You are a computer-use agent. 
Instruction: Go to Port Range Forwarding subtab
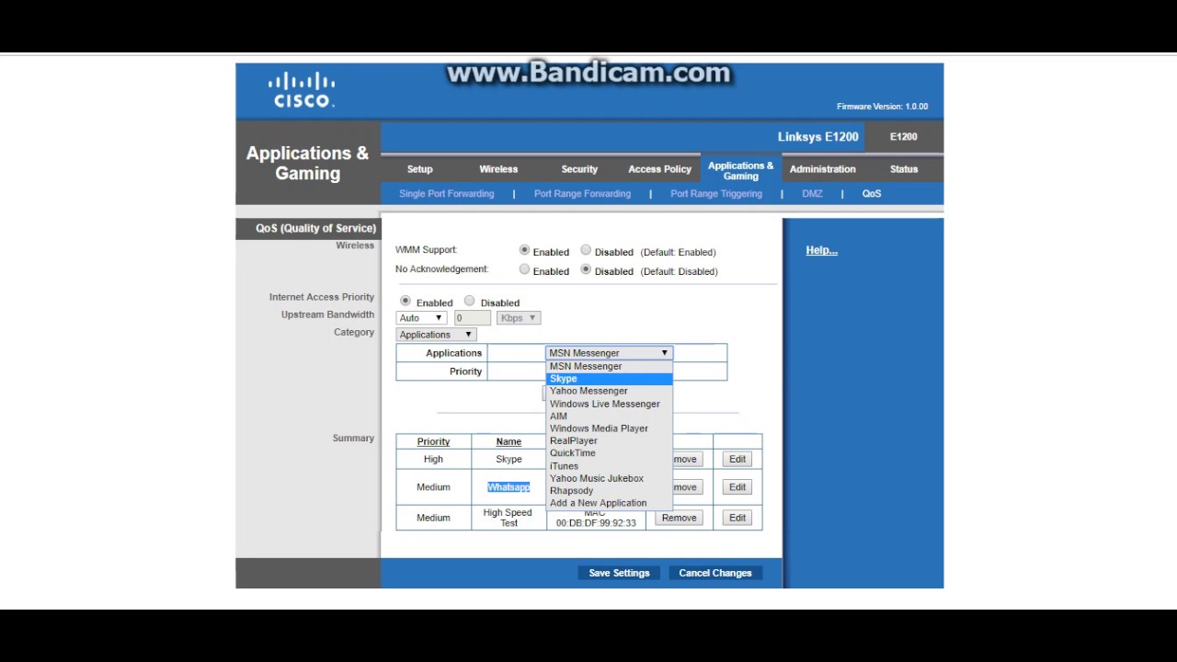(582, 194)
